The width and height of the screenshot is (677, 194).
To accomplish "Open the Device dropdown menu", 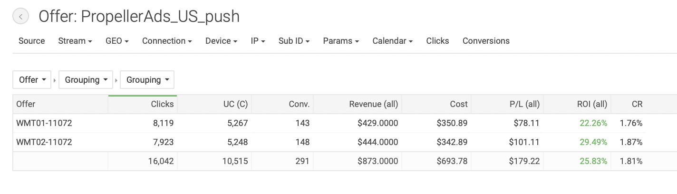I will tap(221, 41).
